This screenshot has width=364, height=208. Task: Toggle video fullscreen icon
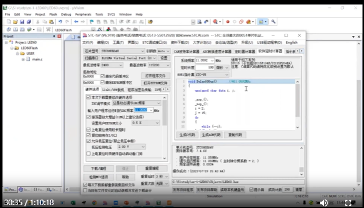[x=348, y=203]
